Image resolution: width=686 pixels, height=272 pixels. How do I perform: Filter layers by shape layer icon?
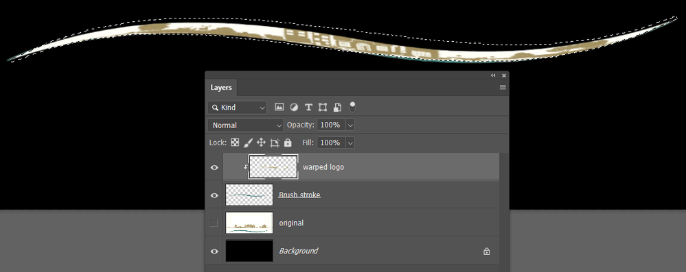pyautogui.click(x=323, y=107)
